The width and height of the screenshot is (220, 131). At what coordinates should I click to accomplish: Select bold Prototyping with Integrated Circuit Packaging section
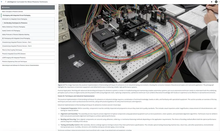[28, 15]
